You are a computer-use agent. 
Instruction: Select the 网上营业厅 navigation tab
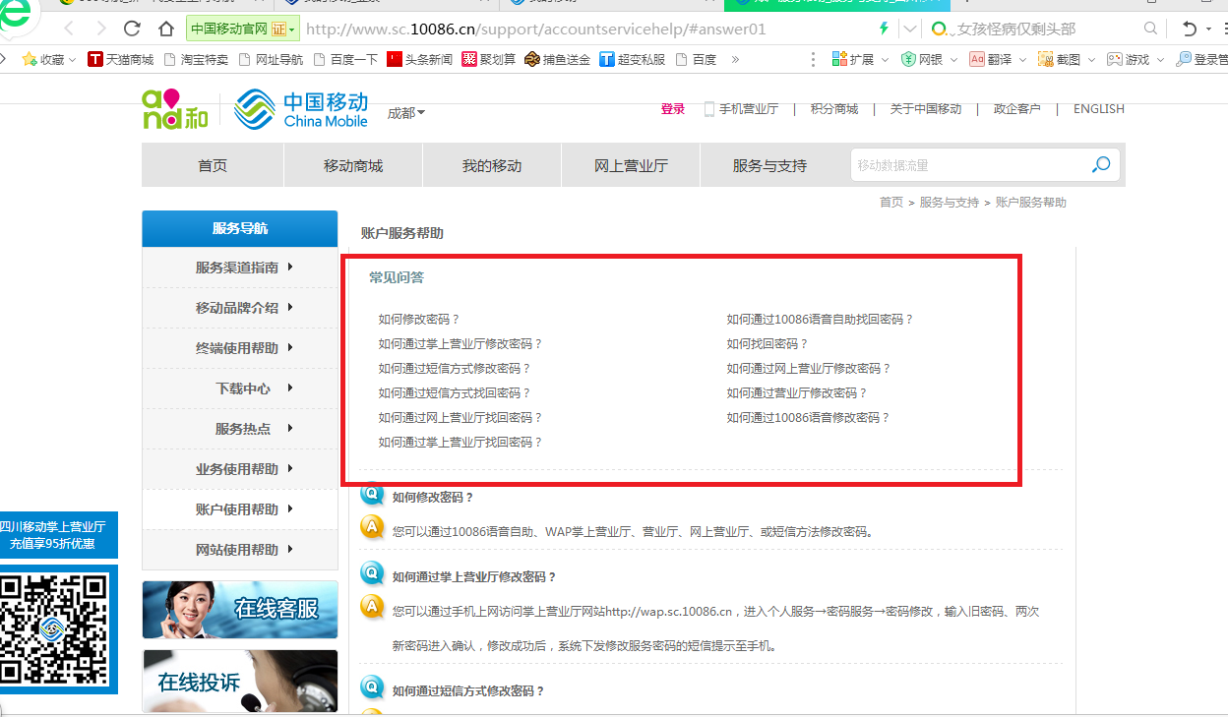[631, 165]
